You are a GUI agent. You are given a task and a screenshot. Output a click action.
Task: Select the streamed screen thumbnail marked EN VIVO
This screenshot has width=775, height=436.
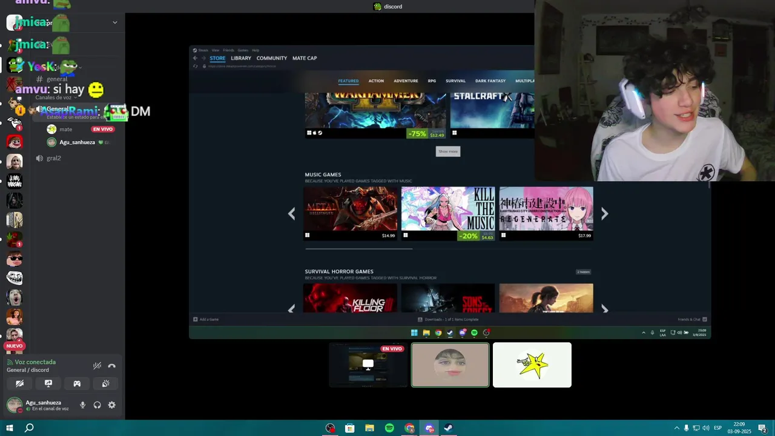[368, 365]
